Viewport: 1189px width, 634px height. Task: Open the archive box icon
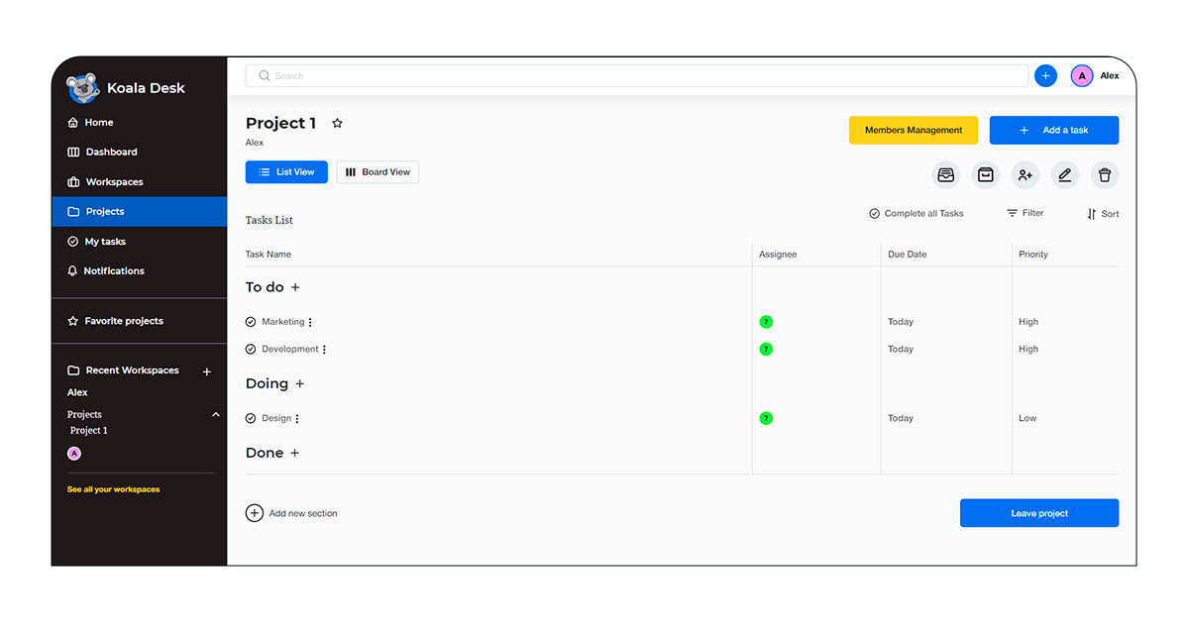tap(985, 175)
